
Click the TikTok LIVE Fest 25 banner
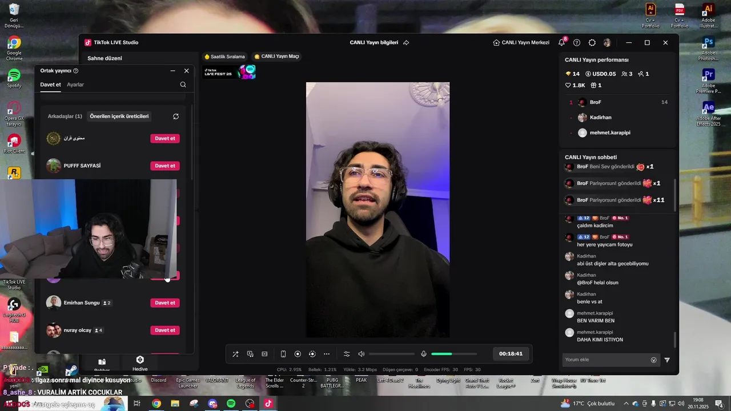pyautogui.click(x=230, y=72)
